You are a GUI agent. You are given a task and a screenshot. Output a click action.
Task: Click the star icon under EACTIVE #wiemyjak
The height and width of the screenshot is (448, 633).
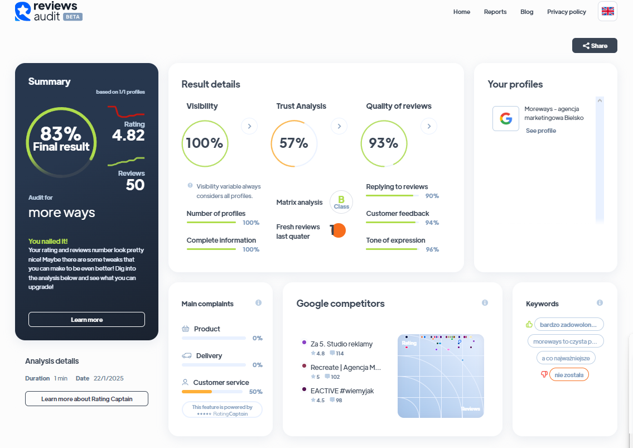point(313,401)
